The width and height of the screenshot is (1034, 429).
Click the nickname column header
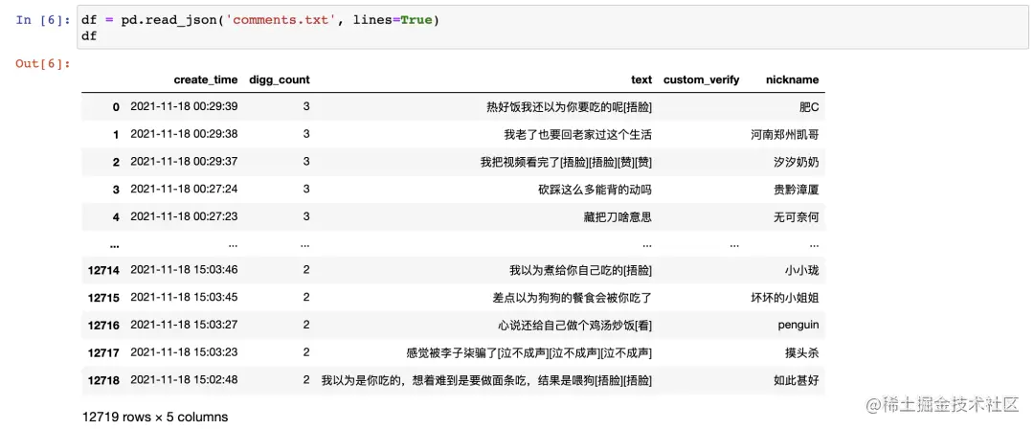[x=792, y=79]
